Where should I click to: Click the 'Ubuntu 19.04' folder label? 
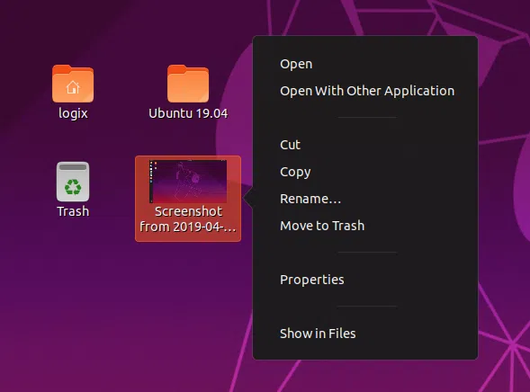click(x=188, y=113)
